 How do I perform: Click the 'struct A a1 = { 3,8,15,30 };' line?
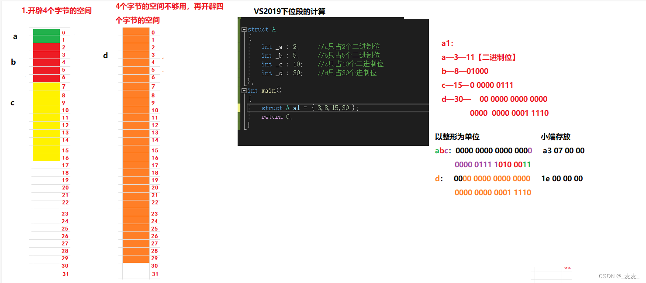(x=310, y=108)
